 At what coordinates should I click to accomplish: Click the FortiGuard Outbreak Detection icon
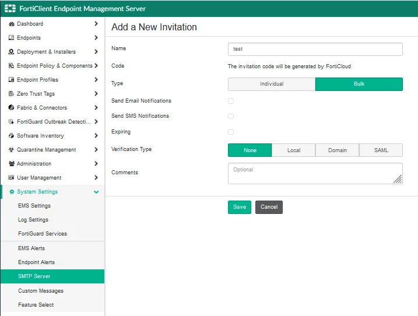click(11, 122)
